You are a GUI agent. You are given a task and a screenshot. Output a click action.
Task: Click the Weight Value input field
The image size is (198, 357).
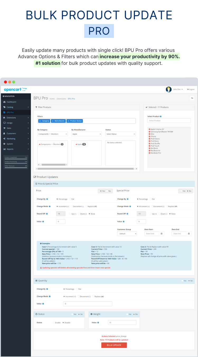(122, 322)
